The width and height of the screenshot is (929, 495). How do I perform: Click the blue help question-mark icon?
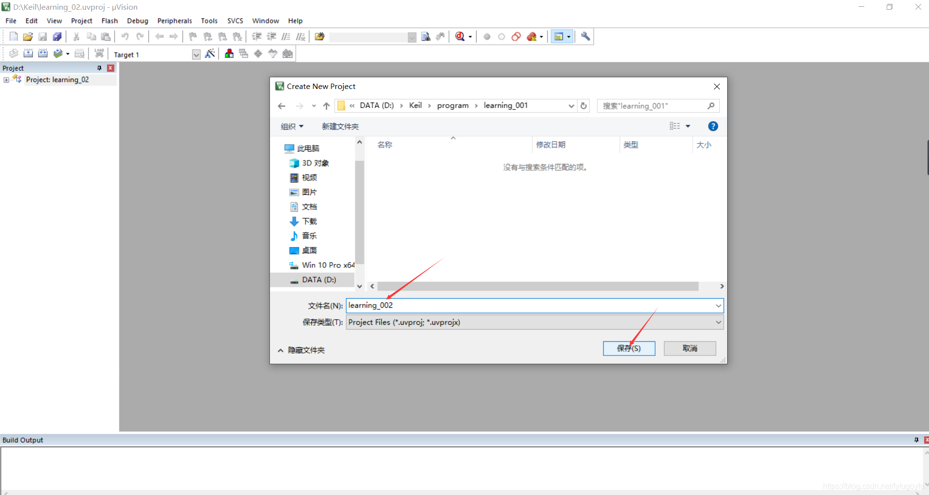tap(713, 126)
